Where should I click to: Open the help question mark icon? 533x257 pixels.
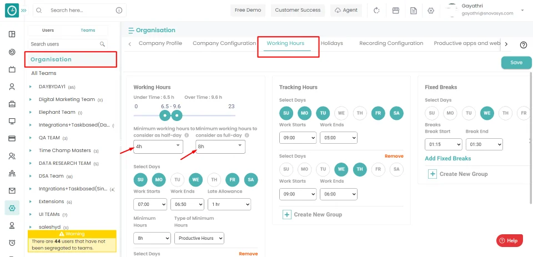click(523, 45)
